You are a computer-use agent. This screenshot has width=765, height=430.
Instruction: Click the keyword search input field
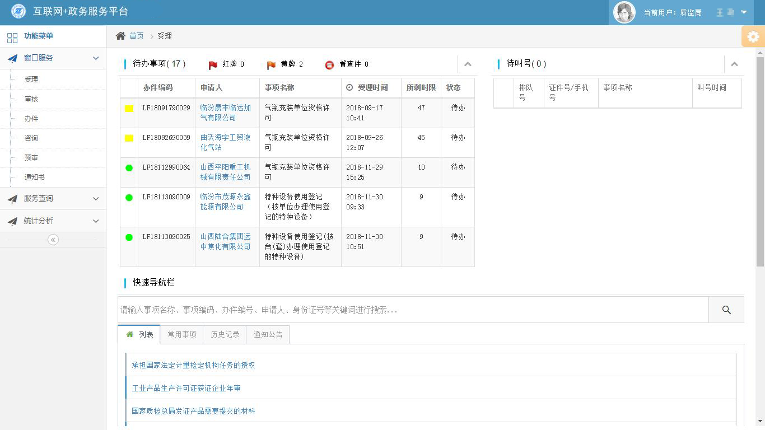(x=392, y=310)
